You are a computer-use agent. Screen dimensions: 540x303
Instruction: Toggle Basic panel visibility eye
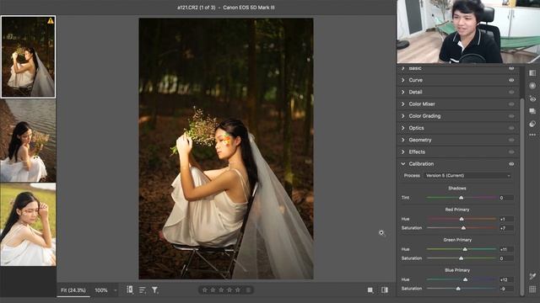[511, 68]
